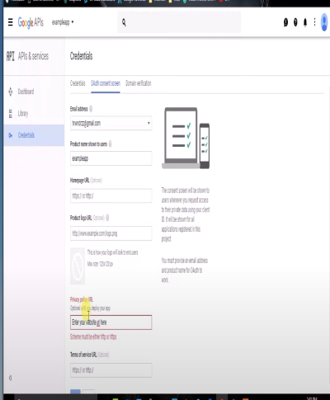Open Dashboard in the sidebar

point(26,92)
